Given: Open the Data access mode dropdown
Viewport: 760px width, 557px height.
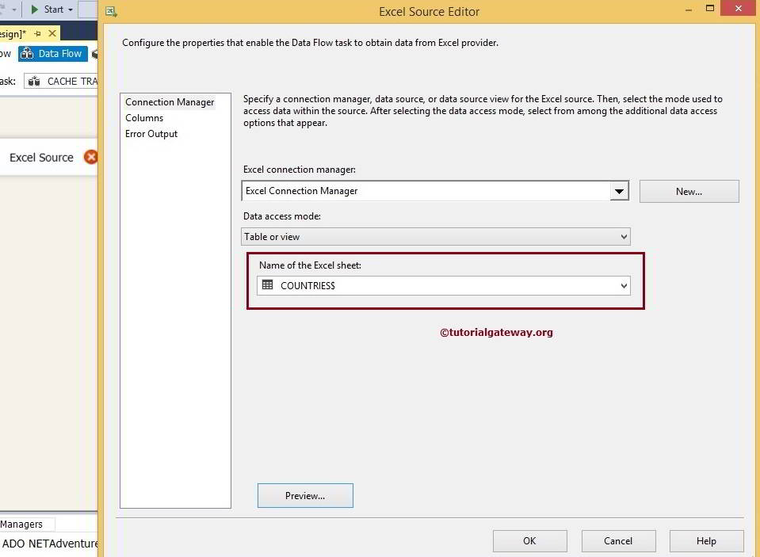Looking at the screenshot, I should pyautogui.click(x=625, y=236).
